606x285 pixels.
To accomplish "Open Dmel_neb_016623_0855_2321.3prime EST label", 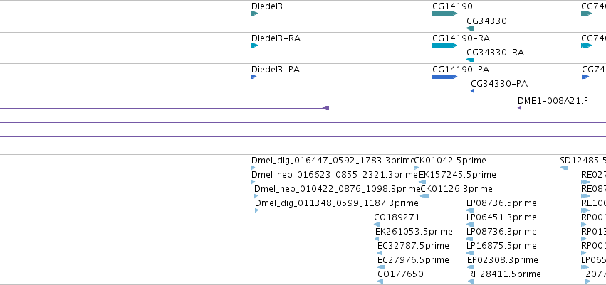I will [x=334, y=175].
